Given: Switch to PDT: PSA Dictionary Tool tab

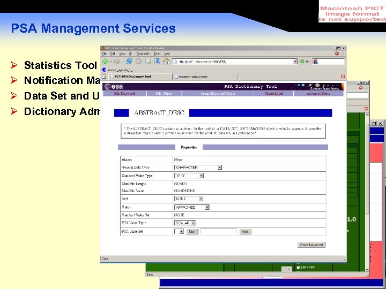Looking at the screenshot, I should click(140, 77).
